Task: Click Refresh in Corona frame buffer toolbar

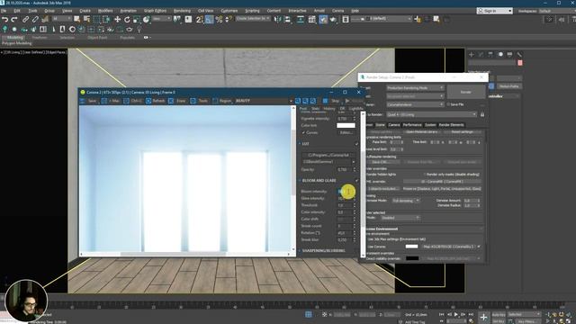Action: click(x=156, y=101)
